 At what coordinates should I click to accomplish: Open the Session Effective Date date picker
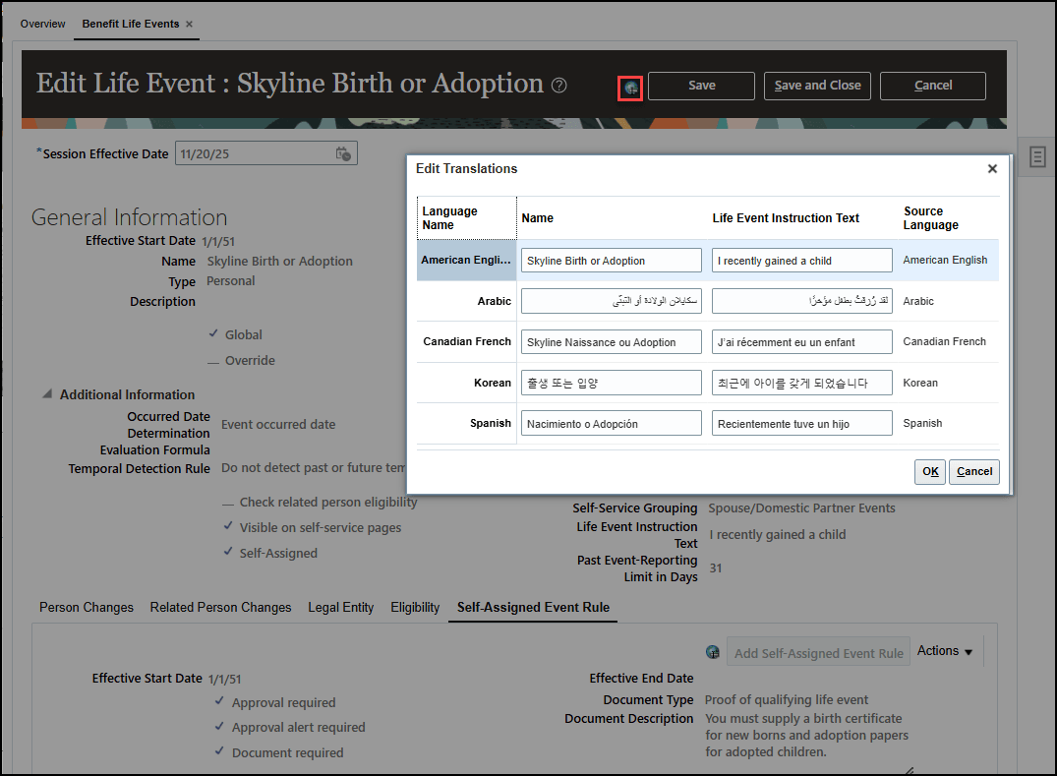click(343, 152)
